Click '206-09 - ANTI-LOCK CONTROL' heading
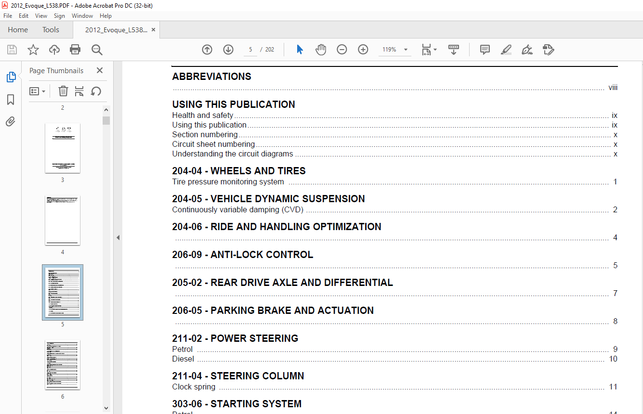643x414 pixels. click(243, 255)
